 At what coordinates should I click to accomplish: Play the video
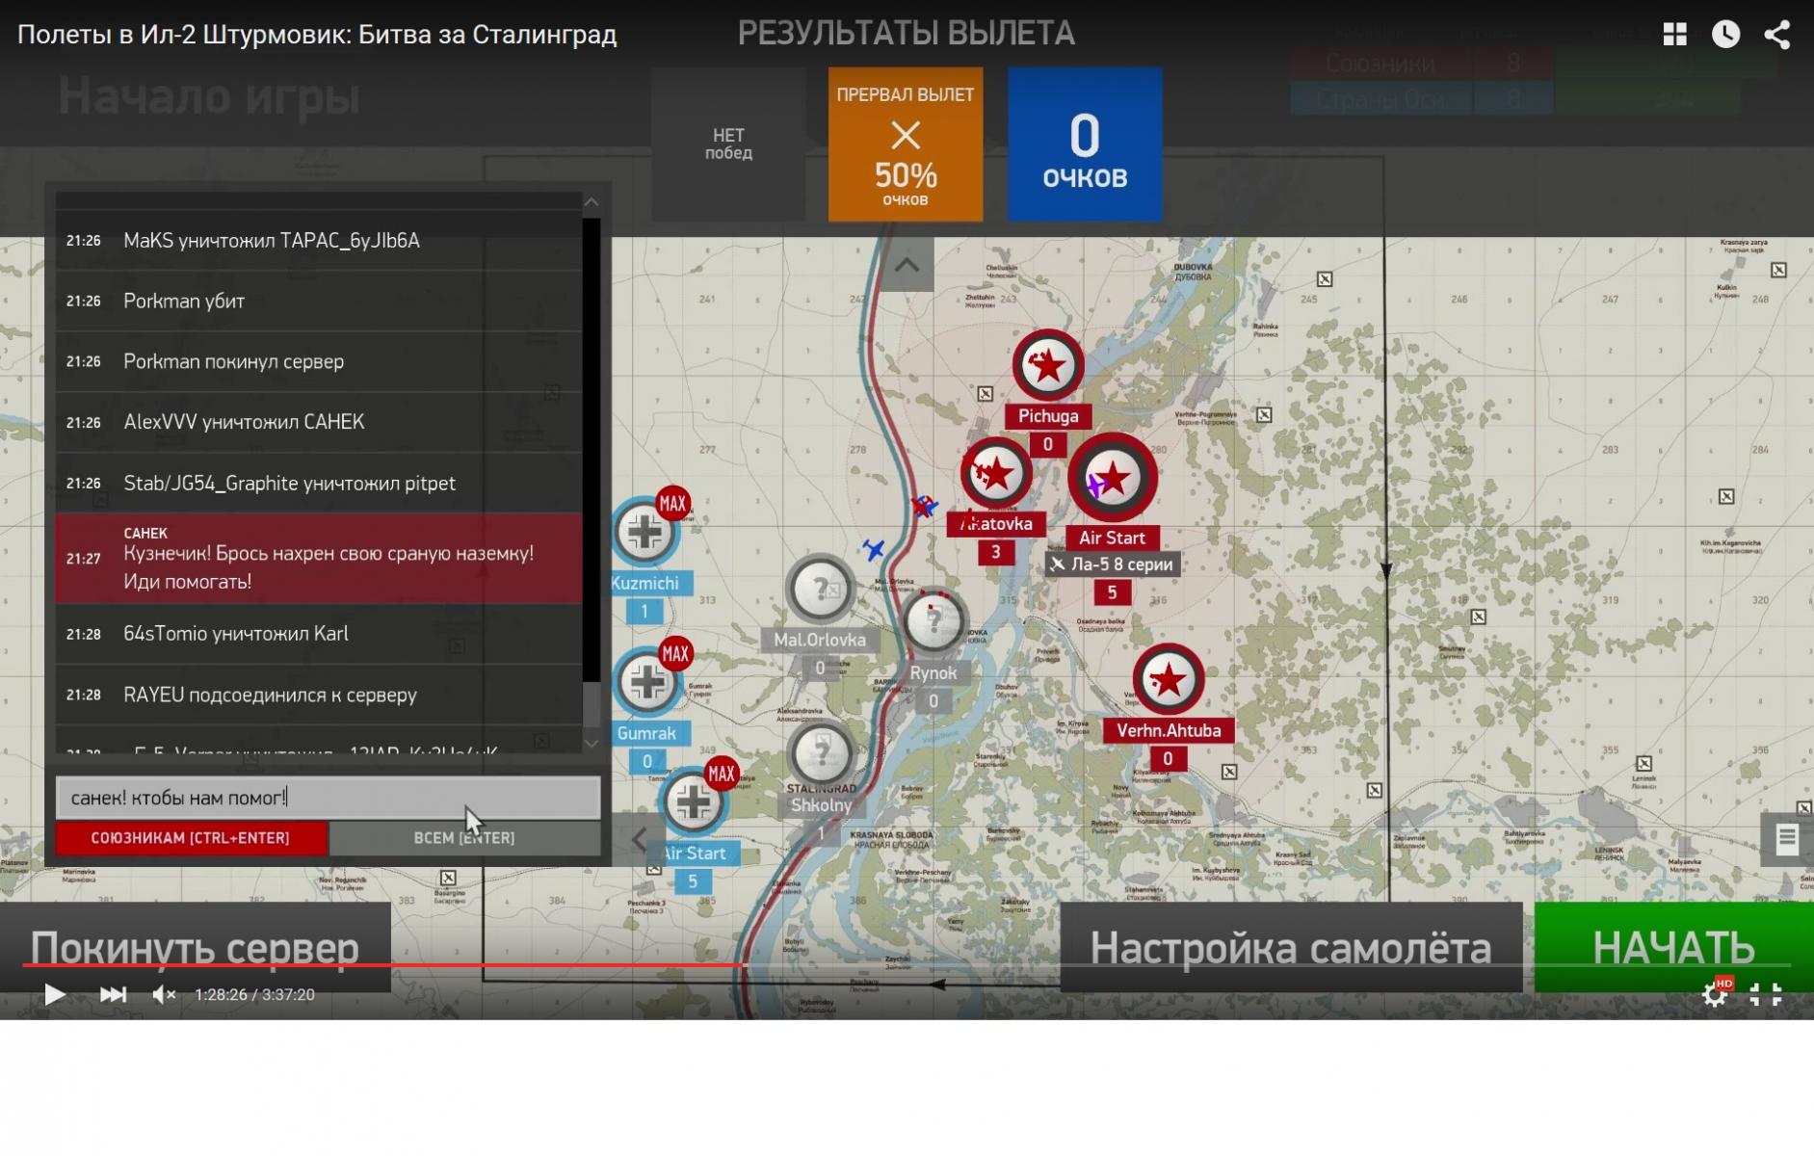[55, 994]
